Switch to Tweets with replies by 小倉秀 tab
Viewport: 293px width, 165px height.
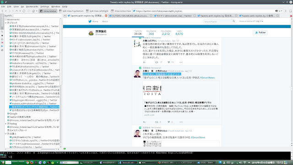coord(259,16)
